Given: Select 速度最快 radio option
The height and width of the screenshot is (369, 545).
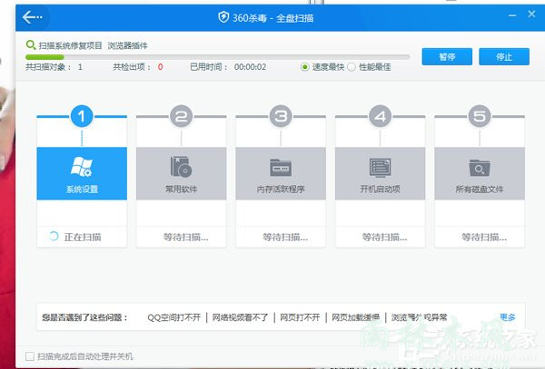Looking at the screenshot, I should (305, 67).
